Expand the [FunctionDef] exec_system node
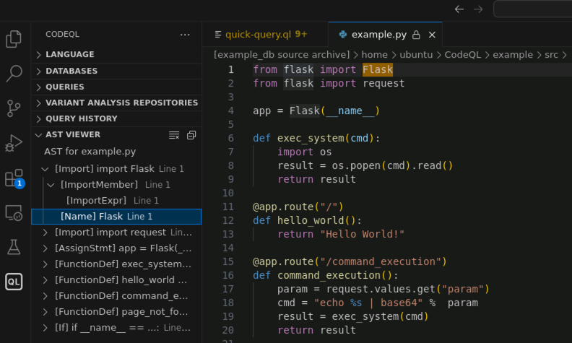The height and width of the screenshot is (343, 572). 45,264
